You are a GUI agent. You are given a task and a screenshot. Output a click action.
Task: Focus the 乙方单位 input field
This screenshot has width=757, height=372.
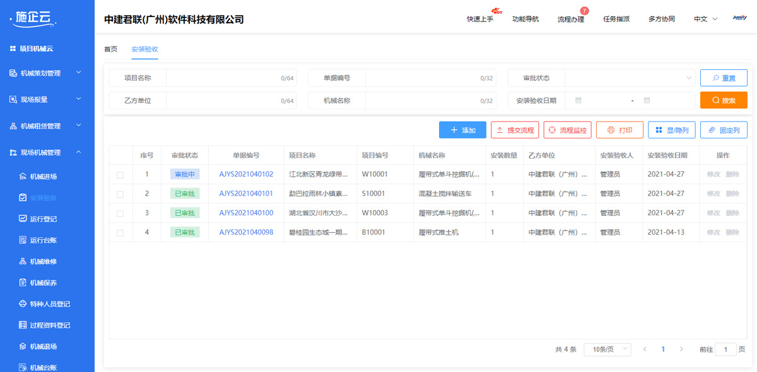[x=231, y=100]
